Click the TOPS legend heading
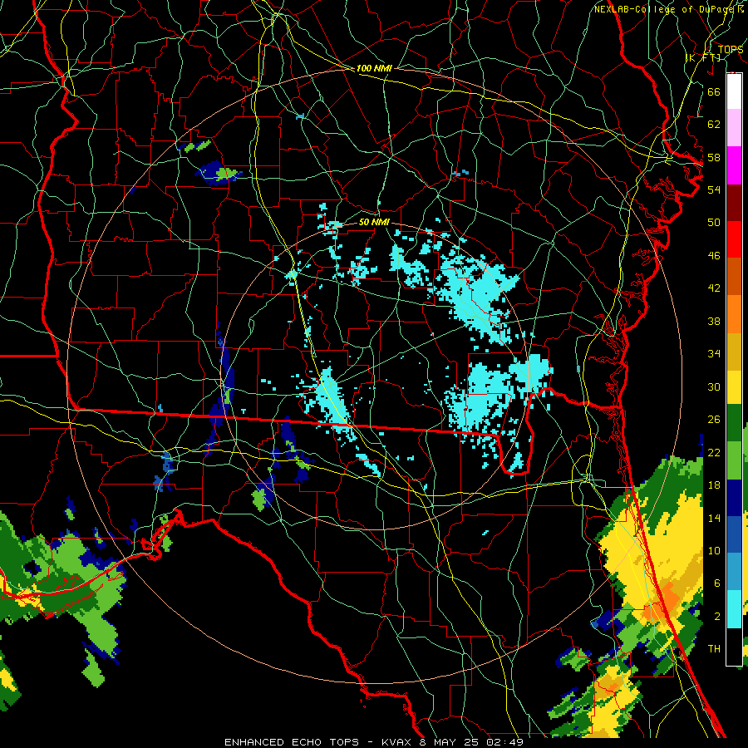Image resolution: width=748 pixels, height=748 pixels. pyautogui.click(x=731, y=50)
